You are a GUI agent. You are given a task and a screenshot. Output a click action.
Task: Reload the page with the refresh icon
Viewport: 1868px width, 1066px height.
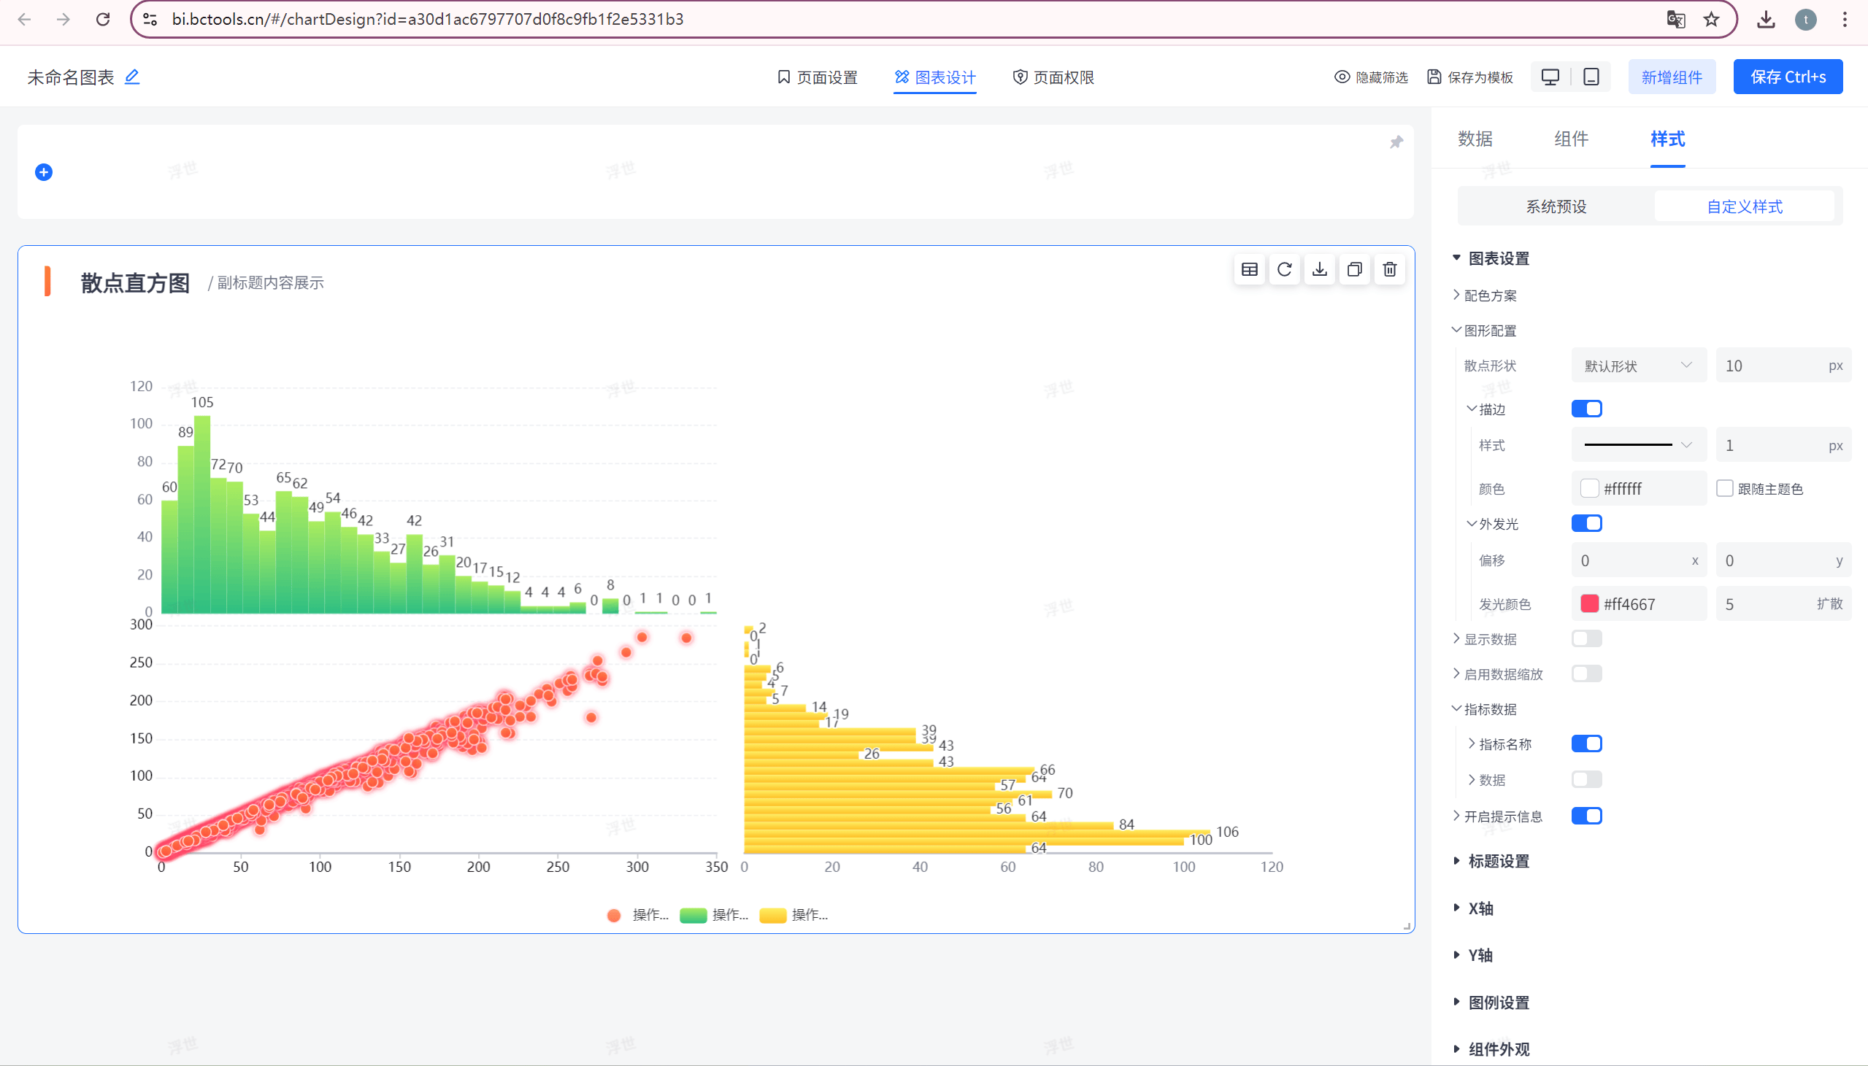pyautogui.click(x=103, y=19)
